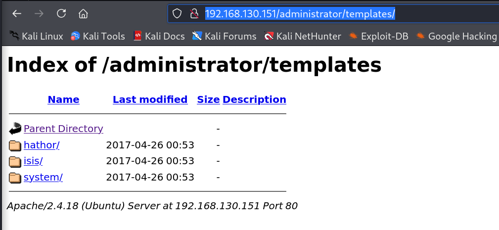Click the Forward arrow button
499x230 pixels.
click(x=39, y=14)
